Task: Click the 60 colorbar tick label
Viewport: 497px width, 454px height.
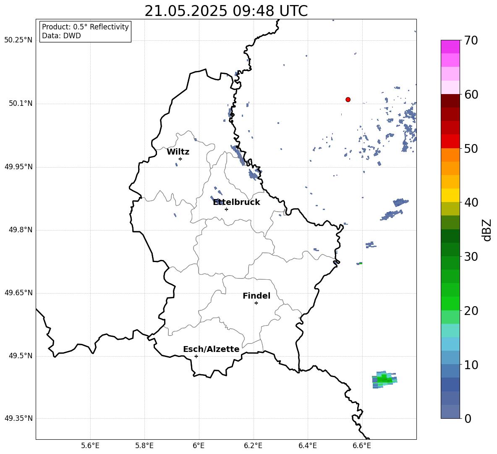Action: click(471, 94)
